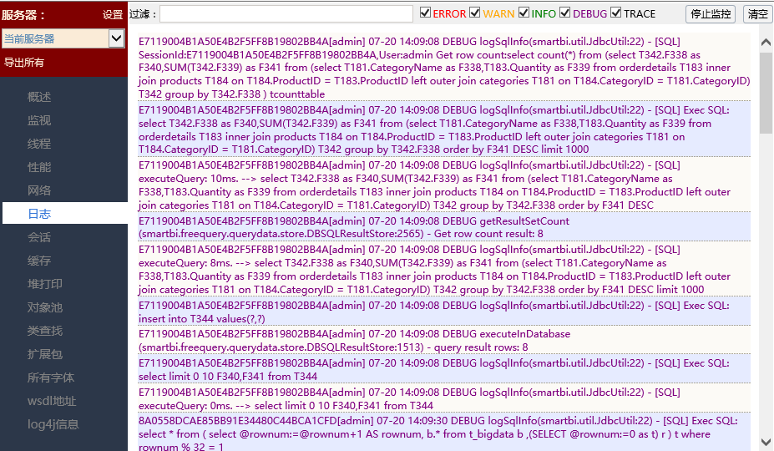Click the 停止监控 button
Screen dimensions: 774x451
pos(711,14)
